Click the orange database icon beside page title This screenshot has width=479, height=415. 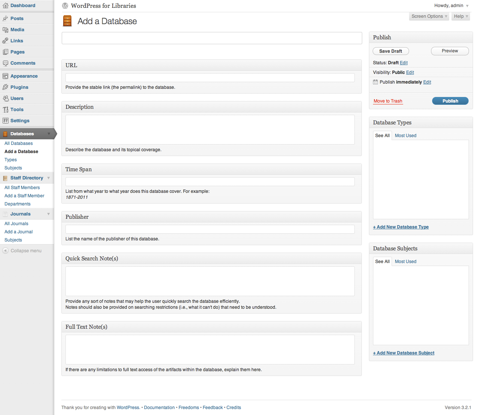click(67, 21)
